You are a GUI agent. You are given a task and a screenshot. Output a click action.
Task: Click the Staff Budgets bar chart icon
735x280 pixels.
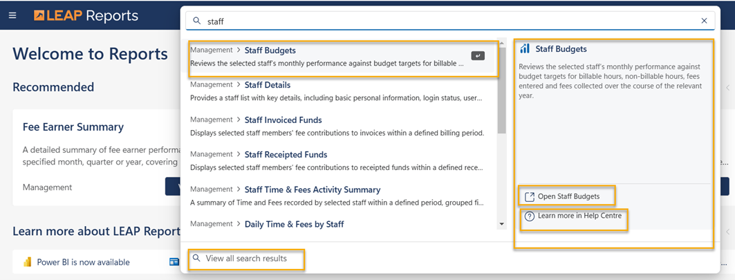525,49
